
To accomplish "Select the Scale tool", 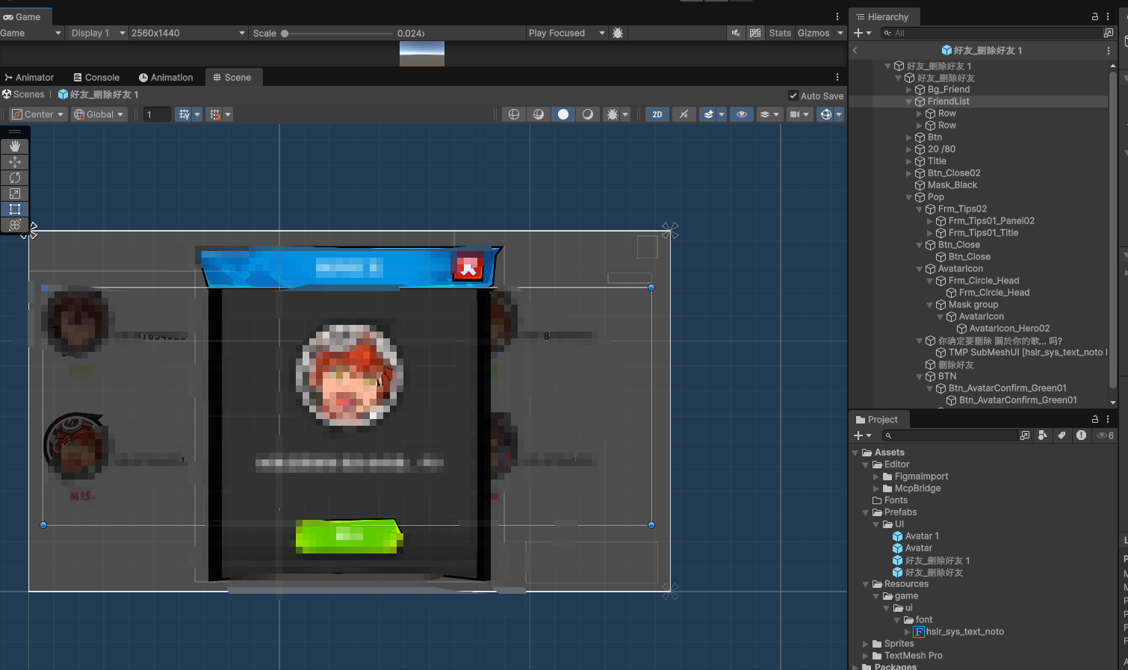I will (15, 193).
